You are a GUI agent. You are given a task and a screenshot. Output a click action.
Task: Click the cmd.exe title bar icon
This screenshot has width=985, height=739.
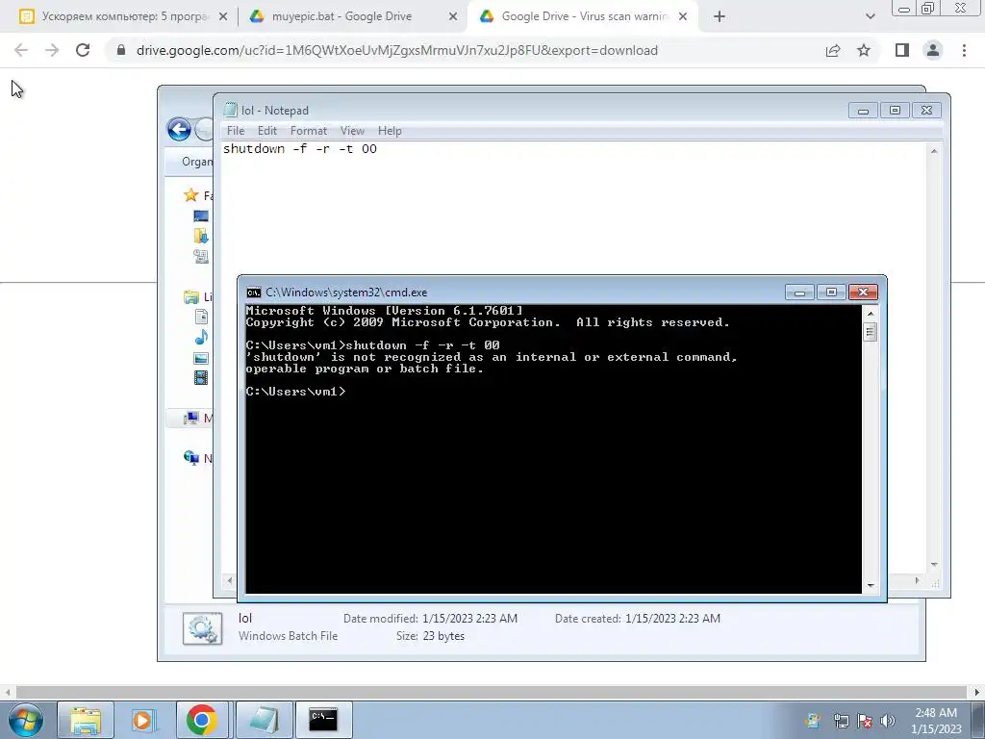pos(254,293)
